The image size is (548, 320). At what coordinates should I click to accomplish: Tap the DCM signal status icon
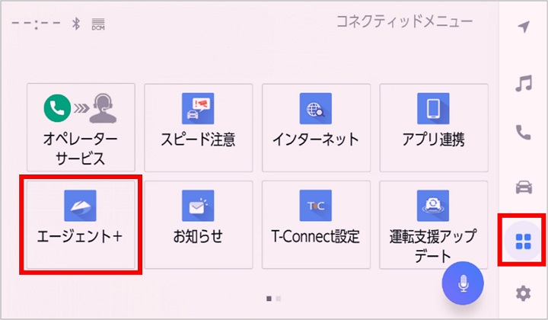click(x=98, y=23)
